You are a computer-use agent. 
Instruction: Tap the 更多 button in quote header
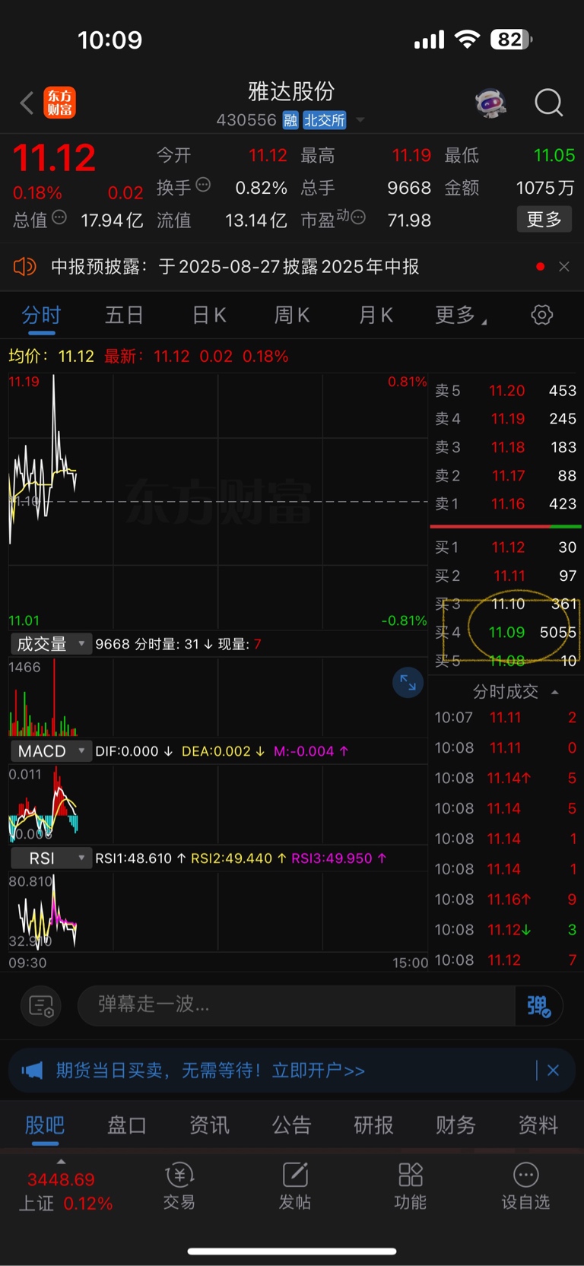click(x=544, y=220)
